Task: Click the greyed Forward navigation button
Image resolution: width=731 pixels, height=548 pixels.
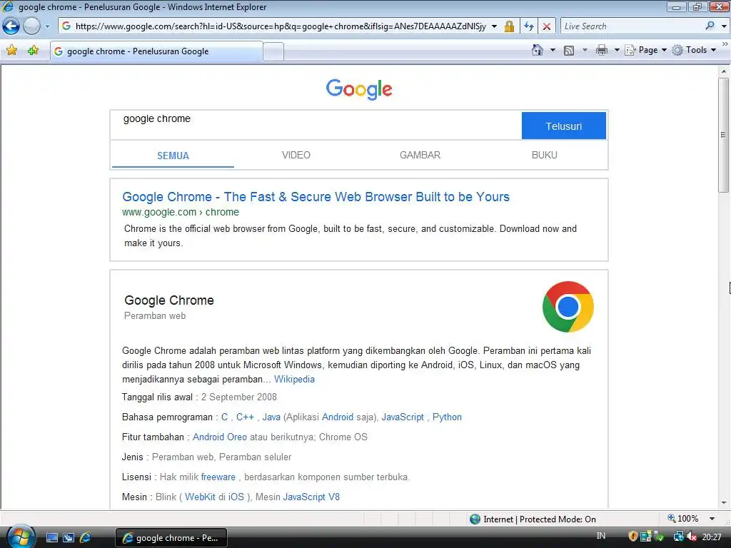Action: pos(31,26)
